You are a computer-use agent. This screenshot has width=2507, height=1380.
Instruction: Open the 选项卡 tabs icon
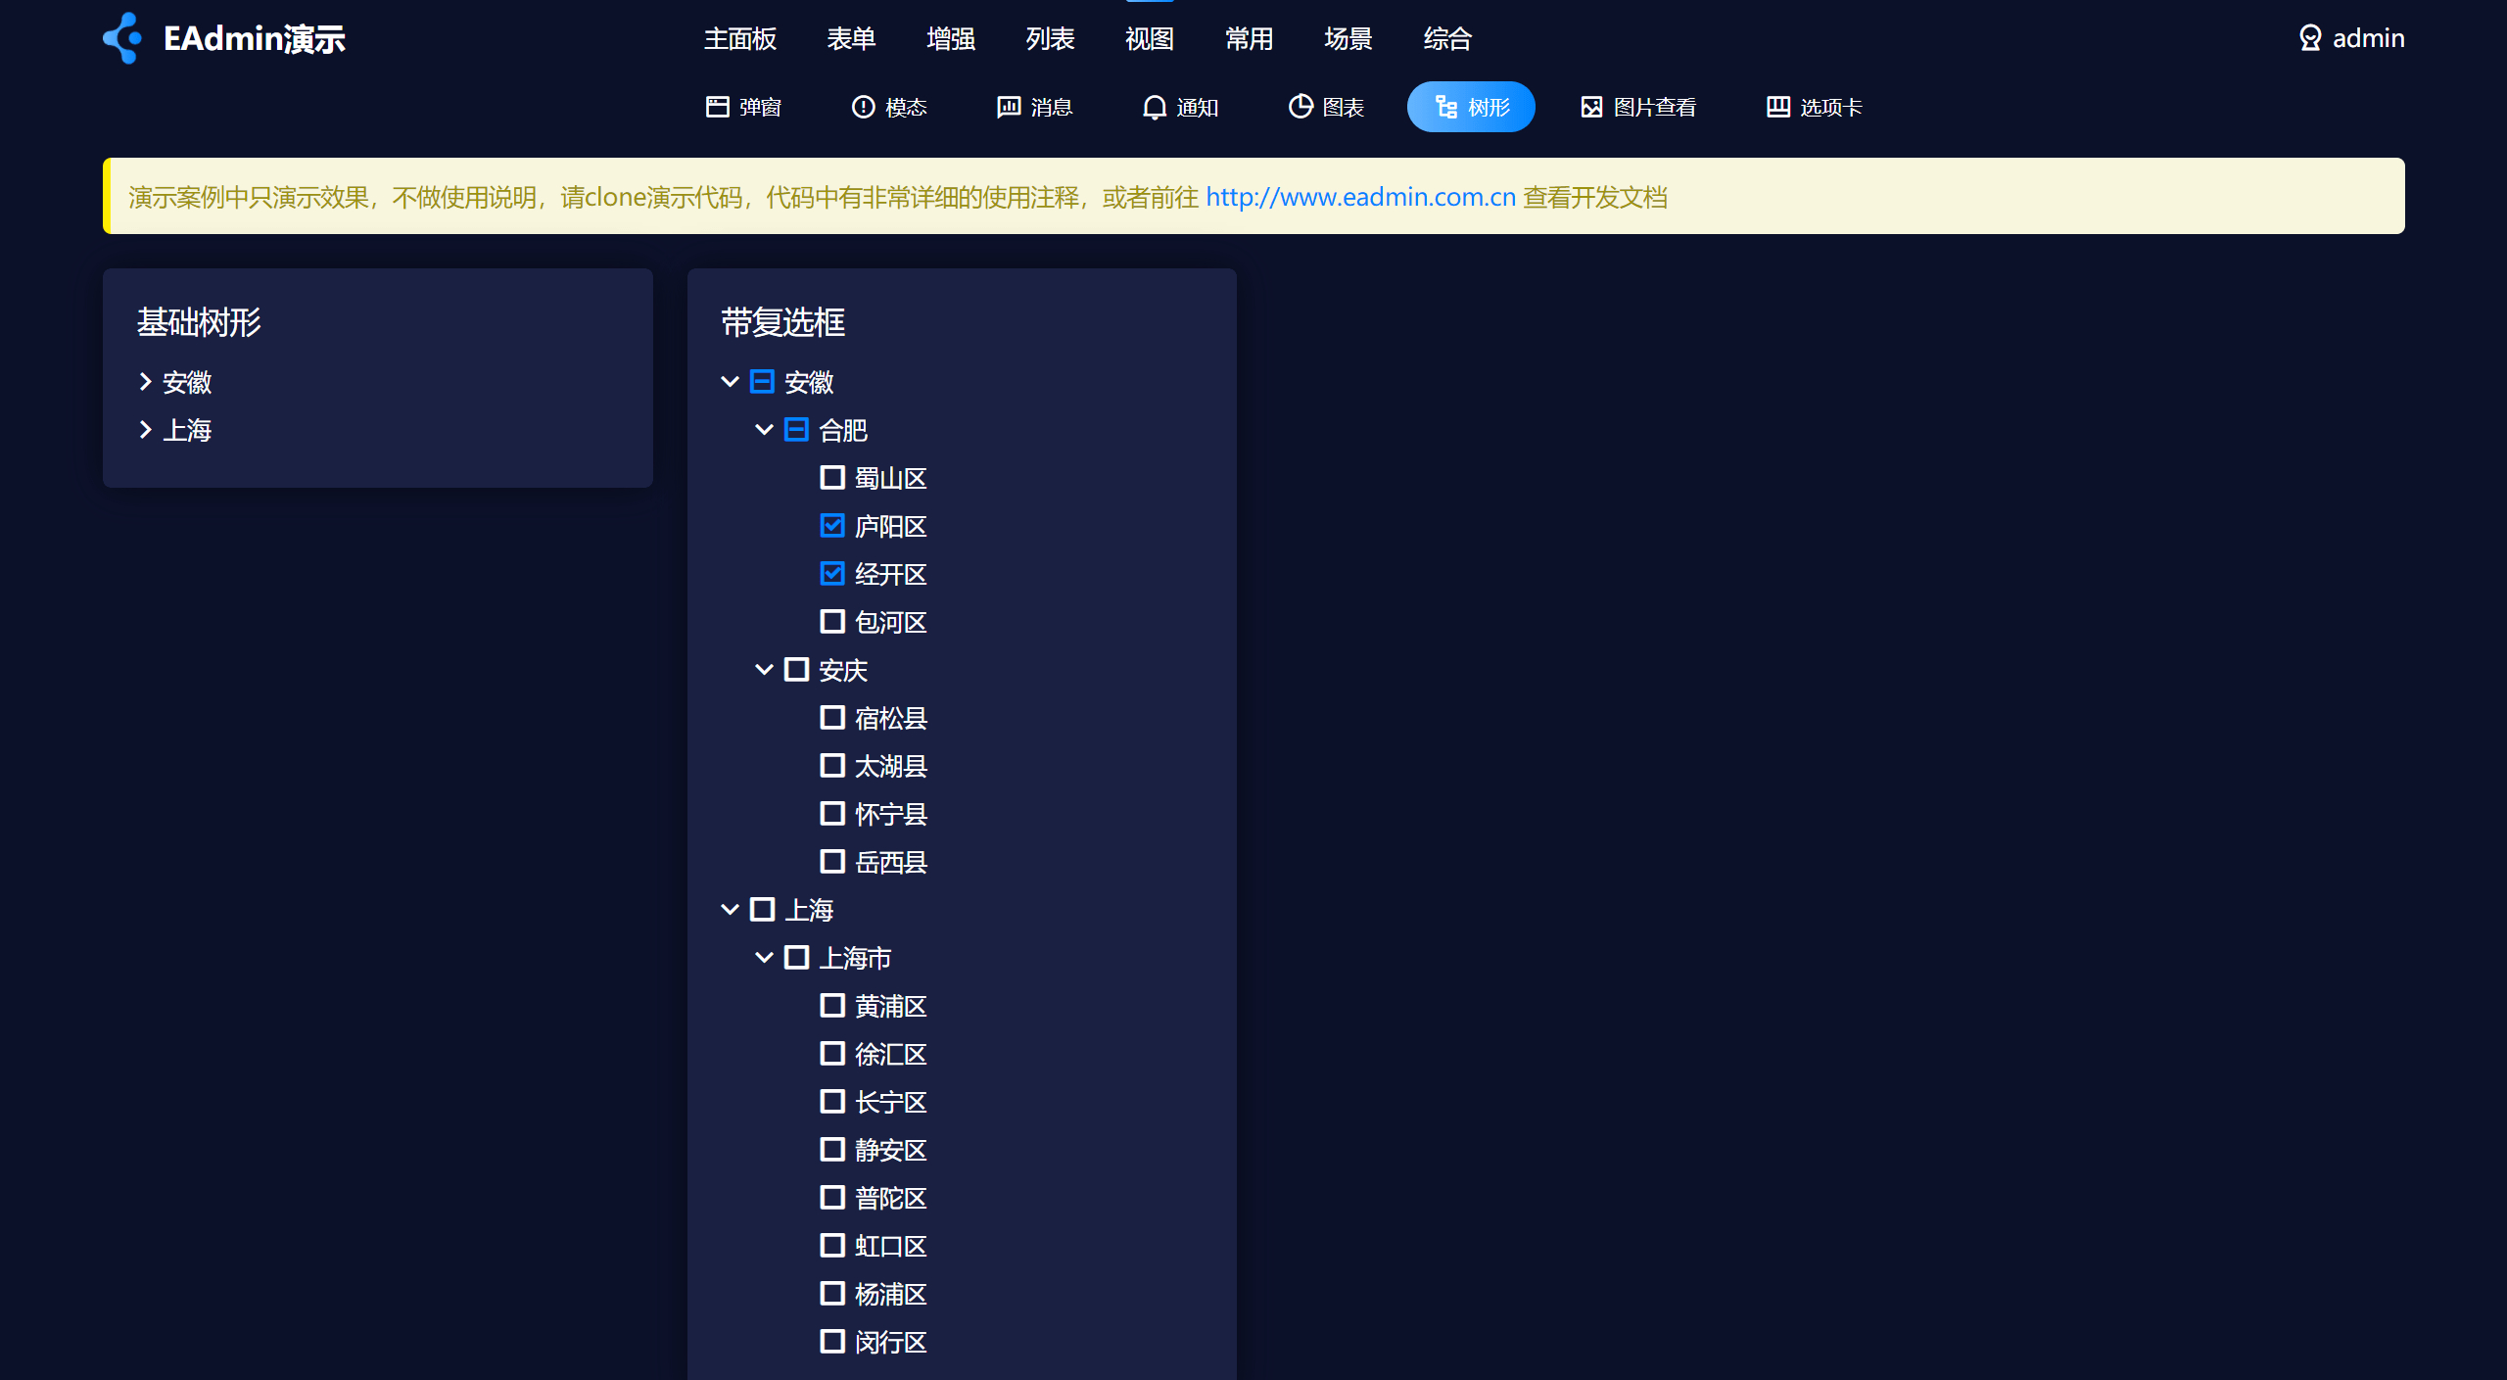coord(1777,107)
